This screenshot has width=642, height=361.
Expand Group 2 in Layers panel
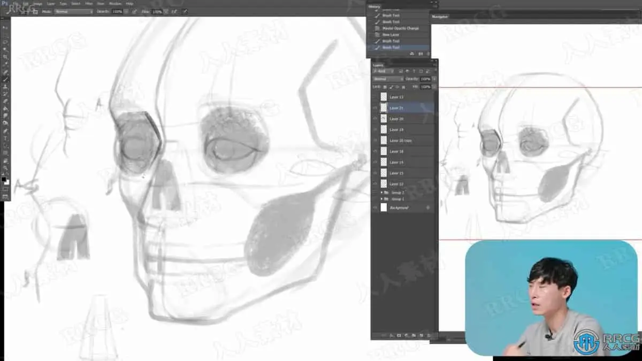(x=381, y=192)
